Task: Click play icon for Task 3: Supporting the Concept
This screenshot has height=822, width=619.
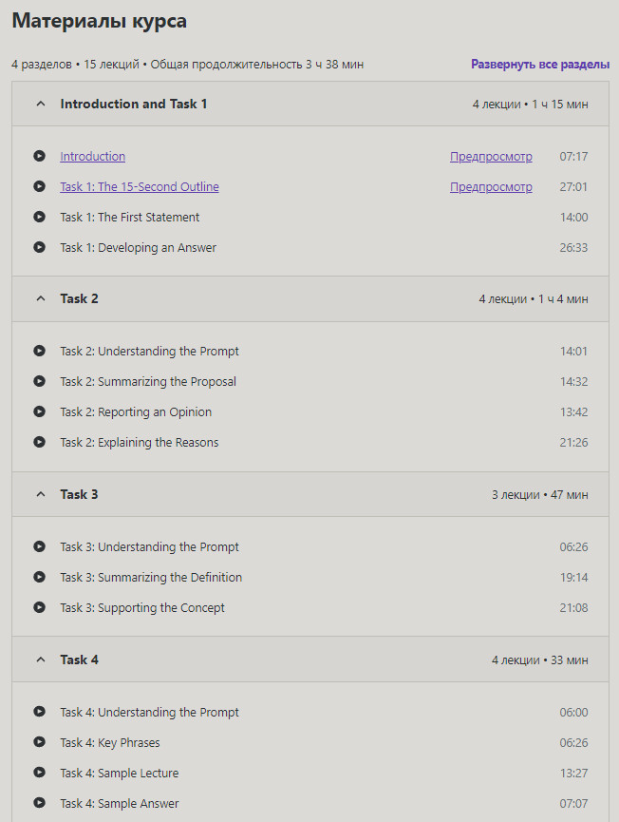Action: (39, 607)
